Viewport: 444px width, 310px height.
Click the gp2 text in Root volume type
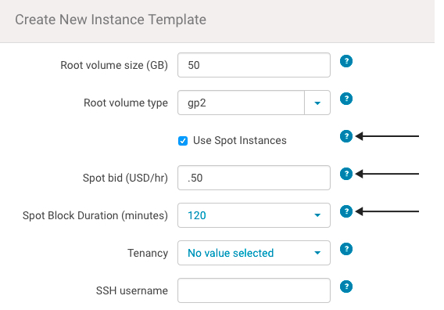point(197,103)
